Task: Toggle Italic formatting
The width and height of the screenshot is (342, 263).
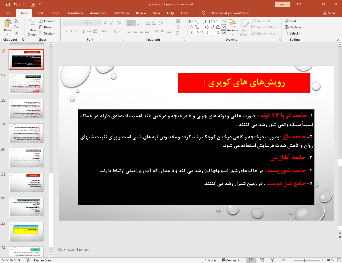Action: pyautogui.click(x=71, y=31)
